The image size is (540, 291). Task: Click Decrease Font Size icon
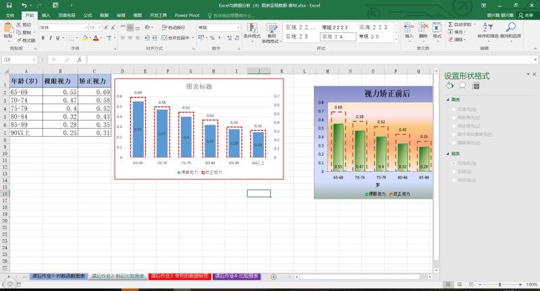[x=113, y=28]
